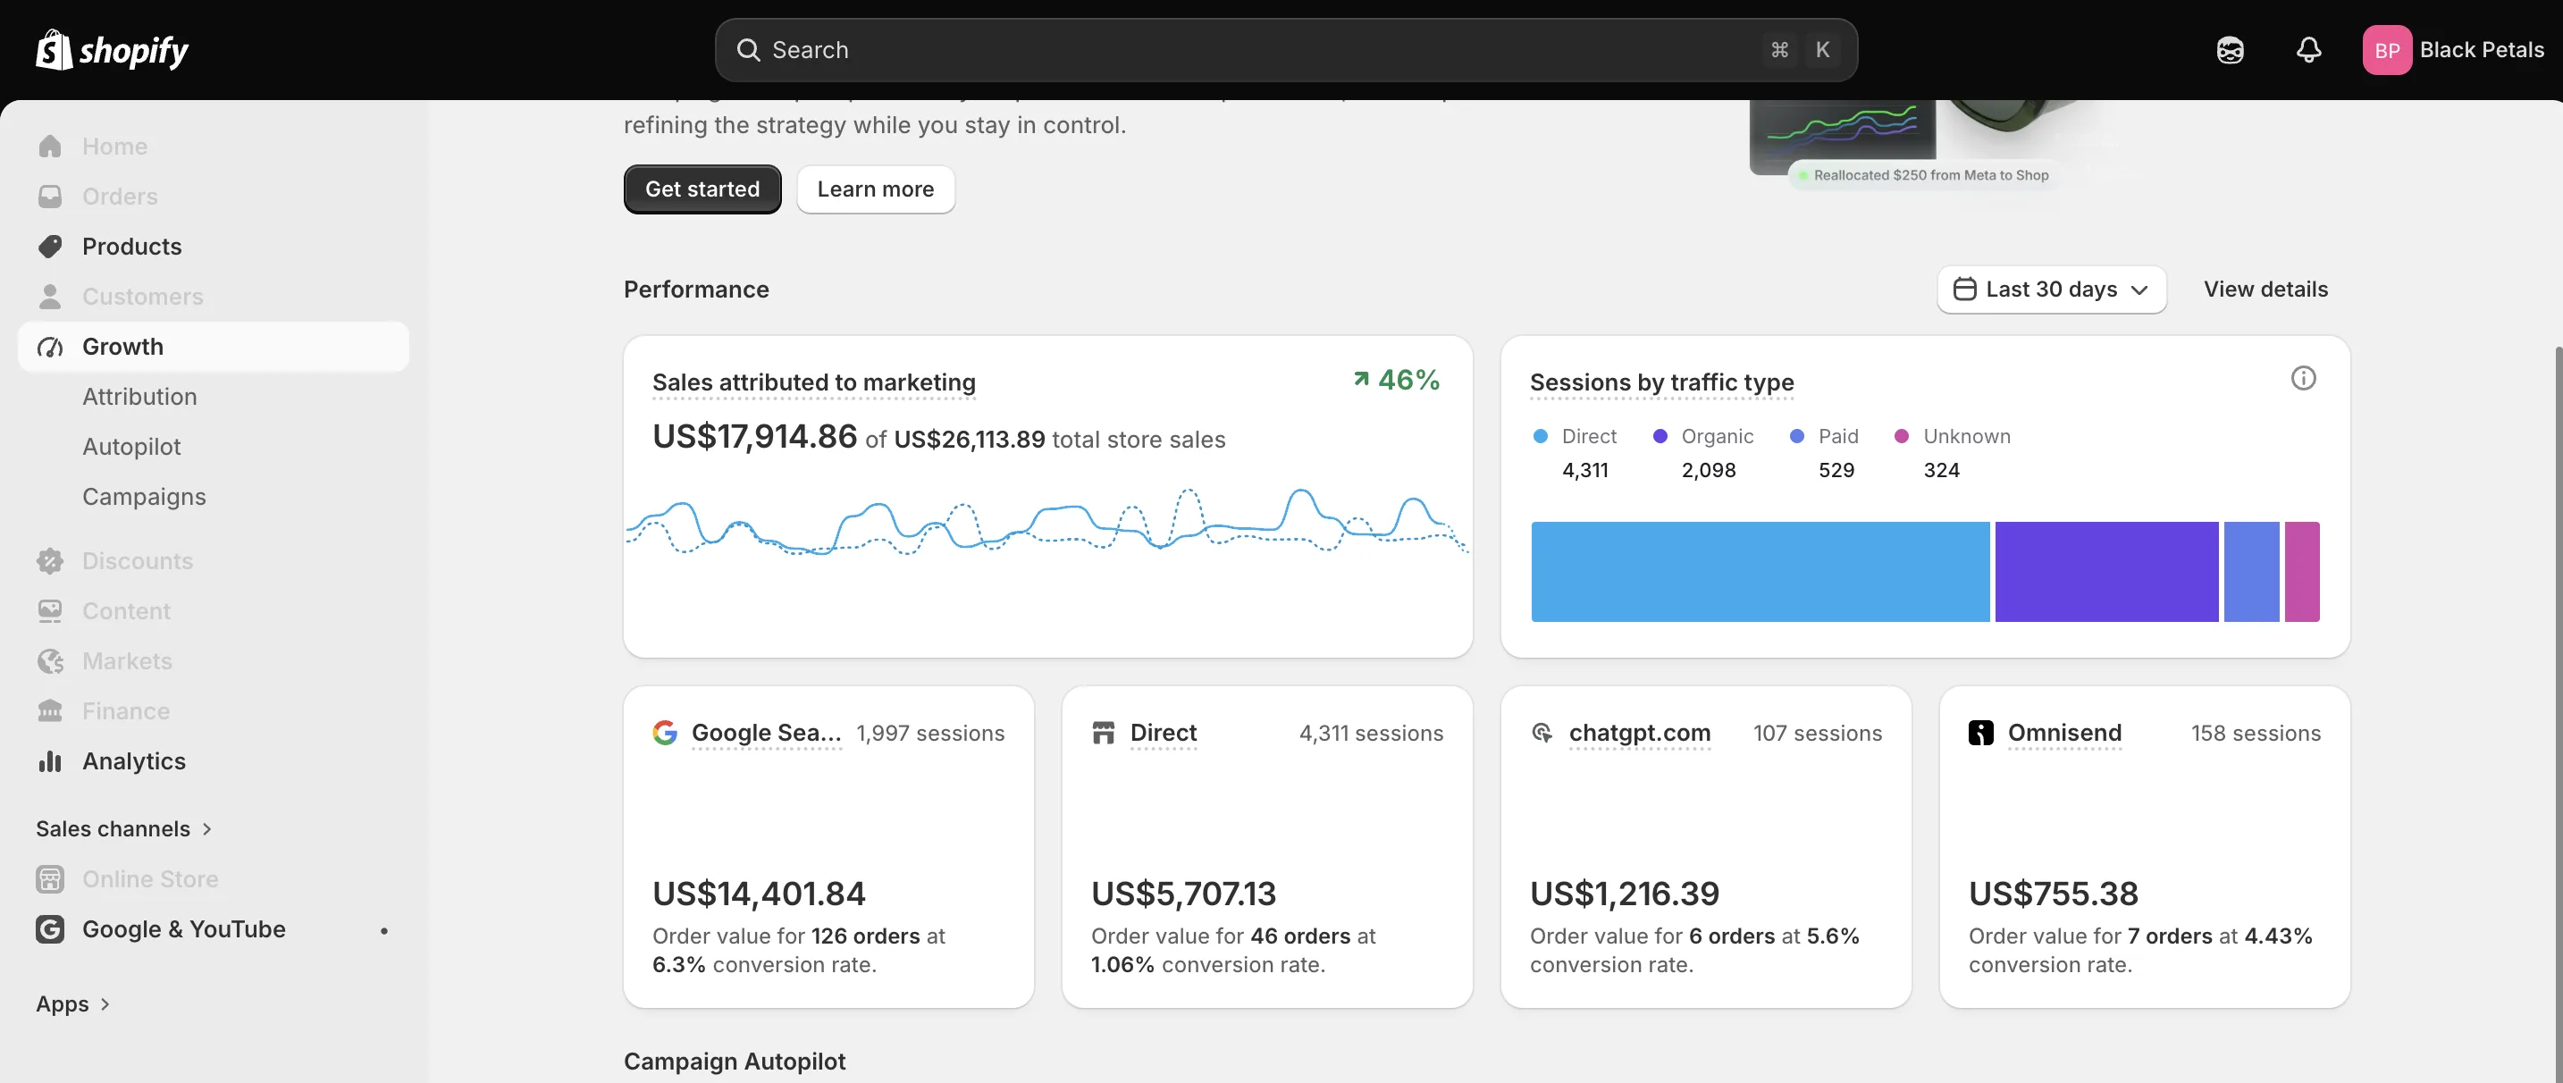Image resolution: width=2563 pixels, height=1083 pixels.
Task: Open Products in sidebar
Action: coord(213,247)
